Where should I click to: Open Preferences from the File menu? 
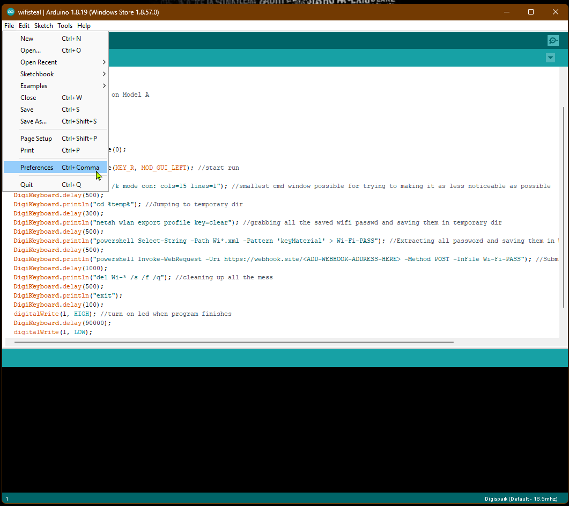pos(56,167)
